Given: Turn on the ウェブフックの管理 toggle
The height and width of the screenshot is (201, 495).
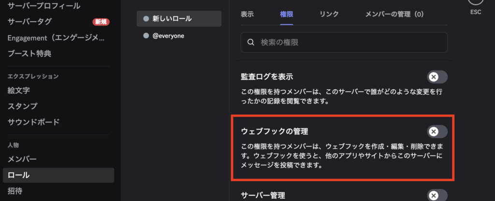Looking at the screenshot, I should (437, 132).
